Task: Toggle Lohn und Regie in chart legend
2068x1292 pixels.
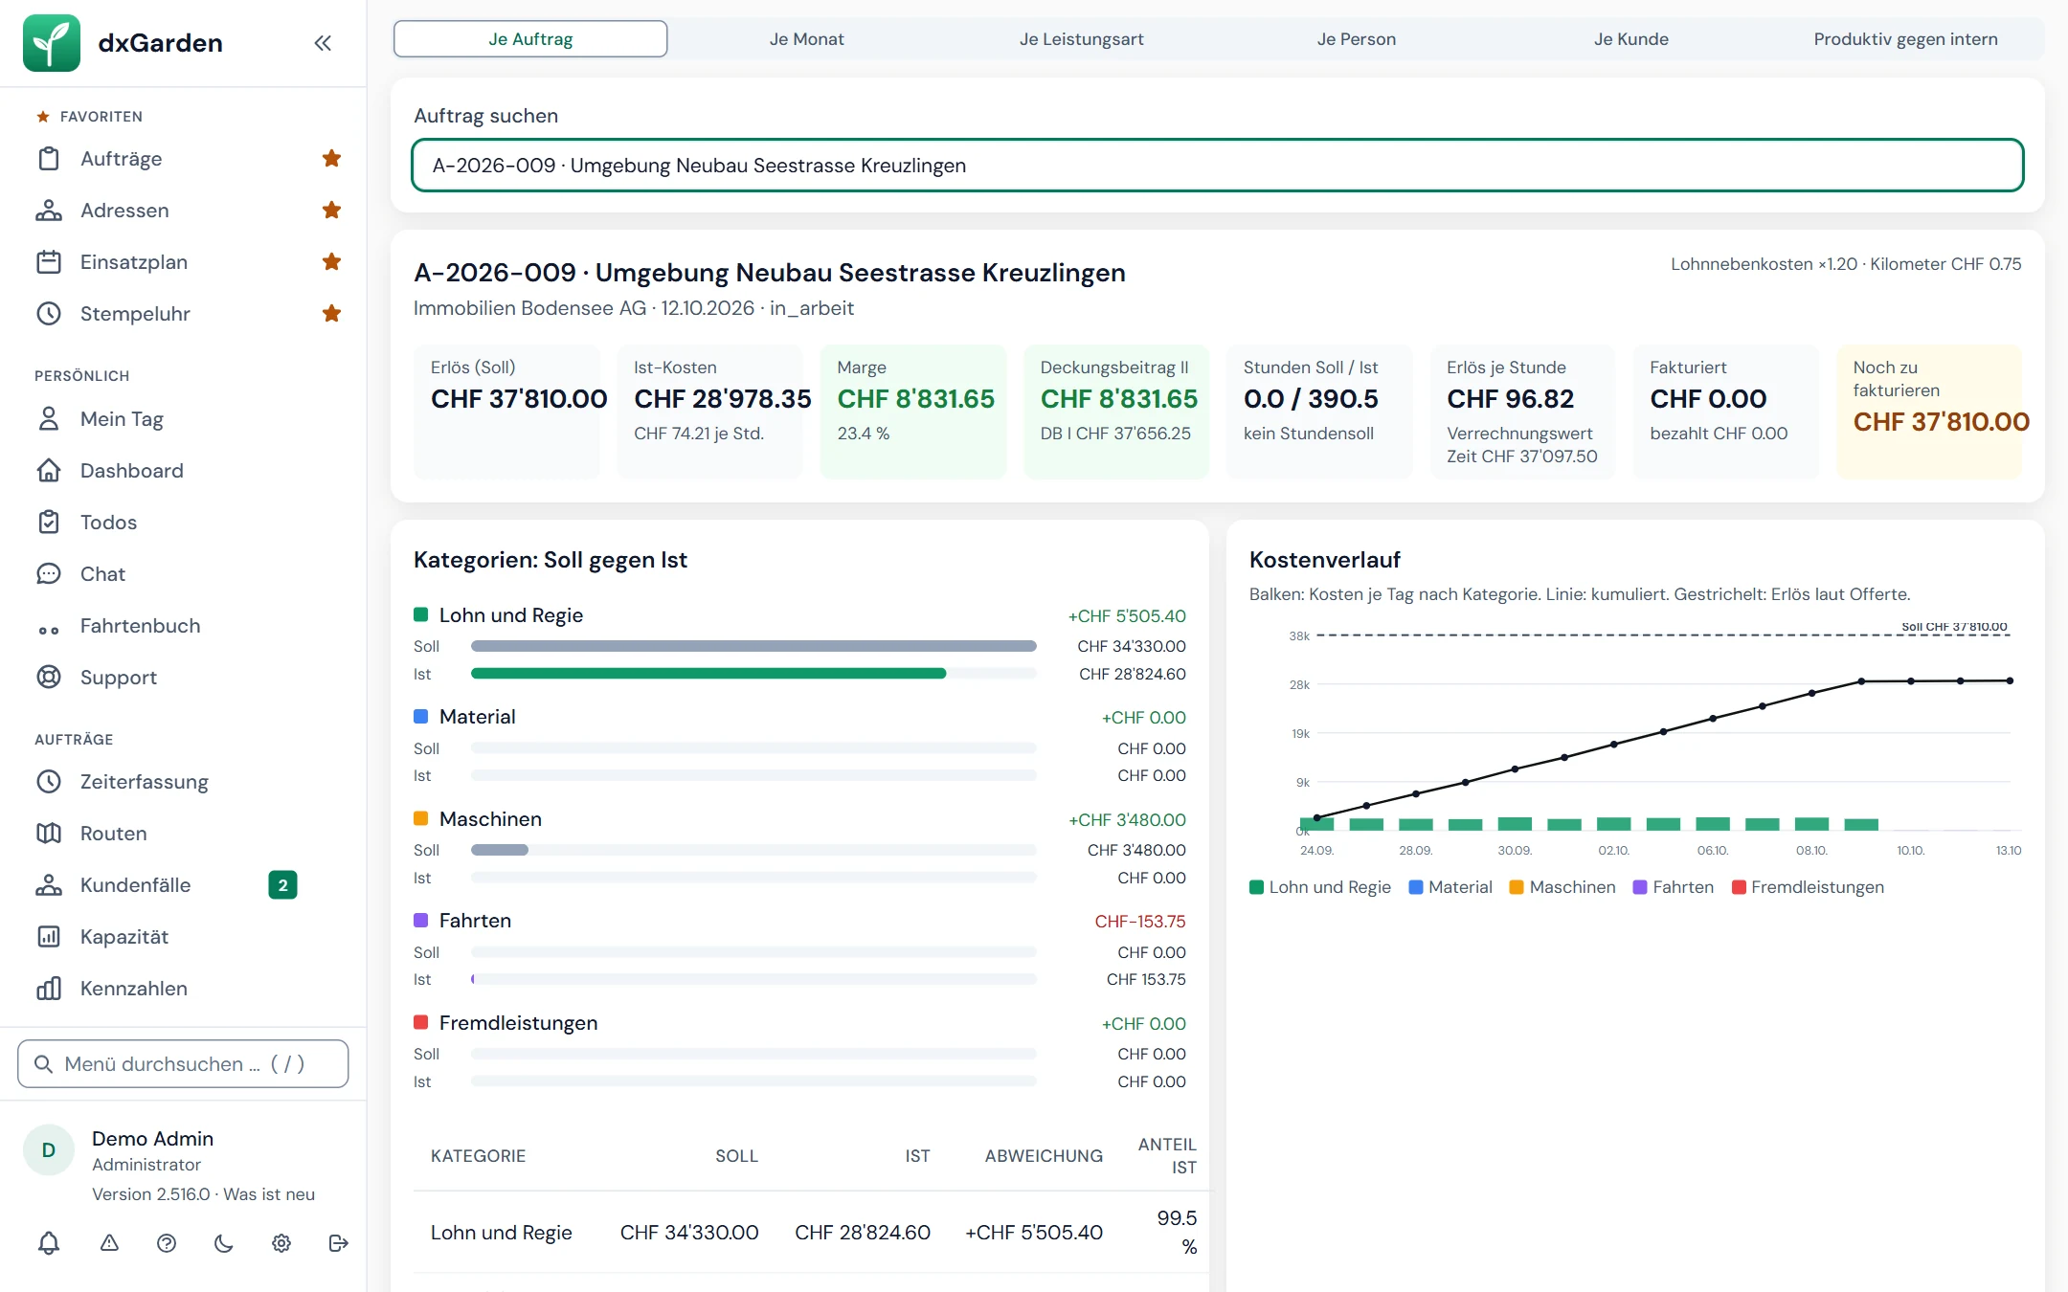Action: click(x=1320, y=887)
